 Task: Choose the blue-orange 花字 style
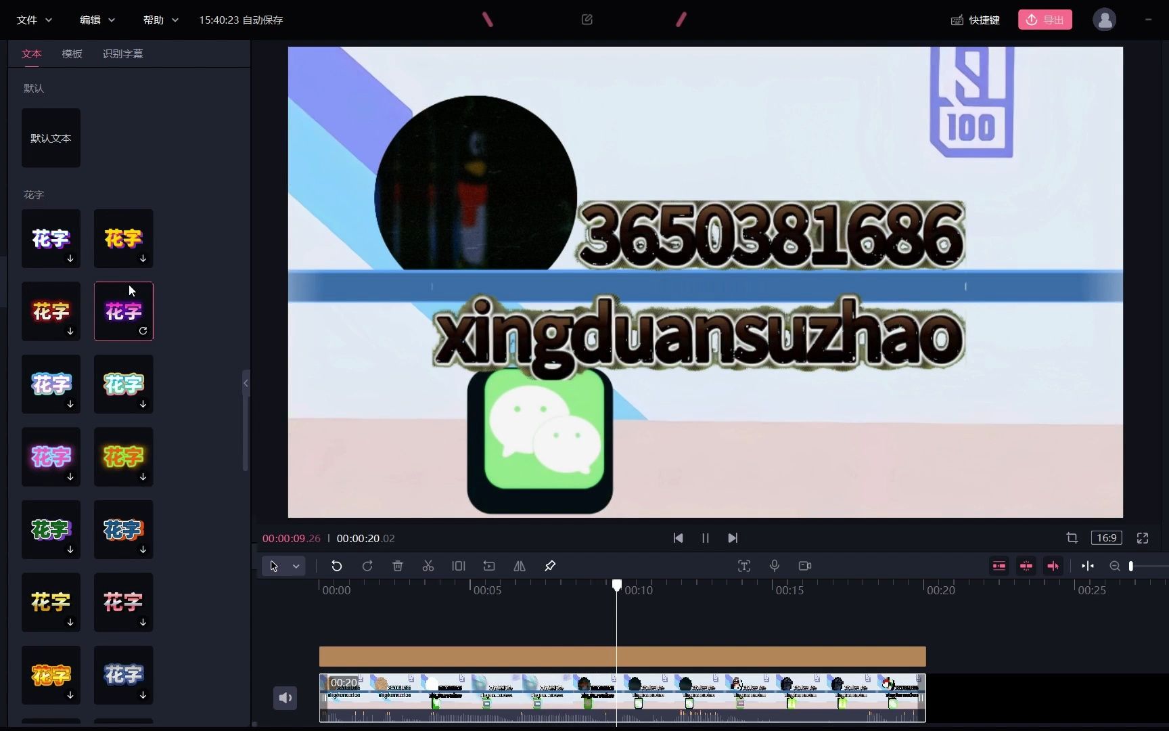(123, 529)
